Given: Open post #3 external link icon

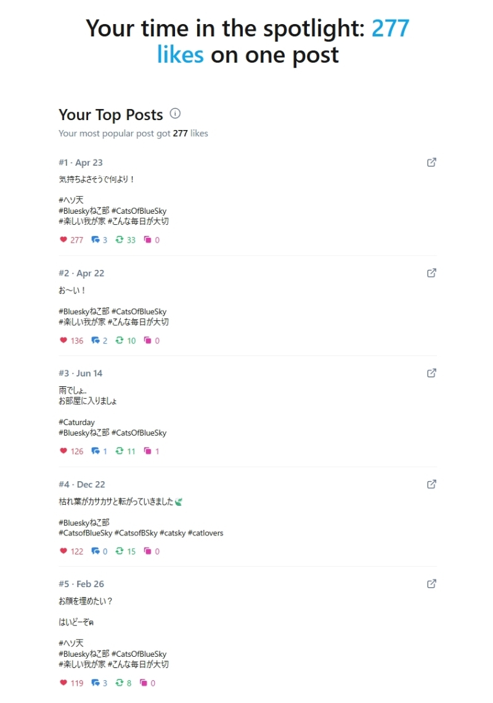Looking at the screenshot, I should (432, 373).
